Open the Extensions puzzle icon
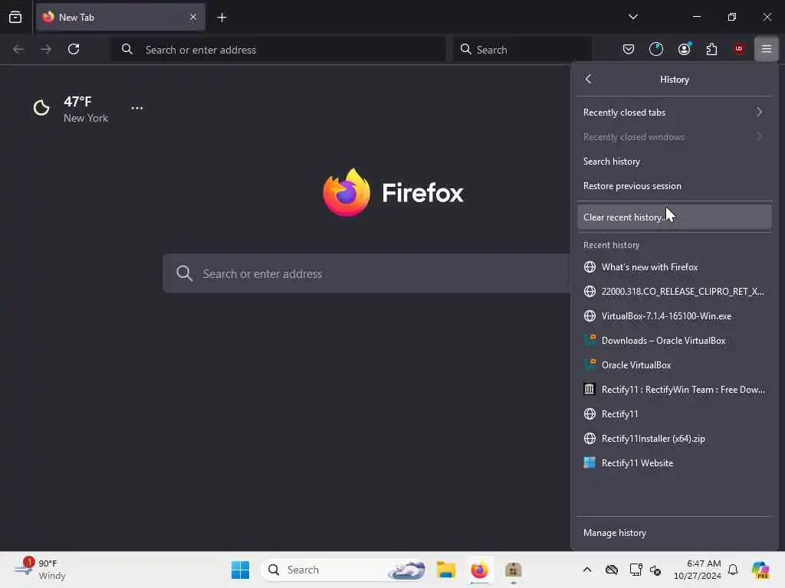This screenshot has width=785, height=588. tap(711, 49)
